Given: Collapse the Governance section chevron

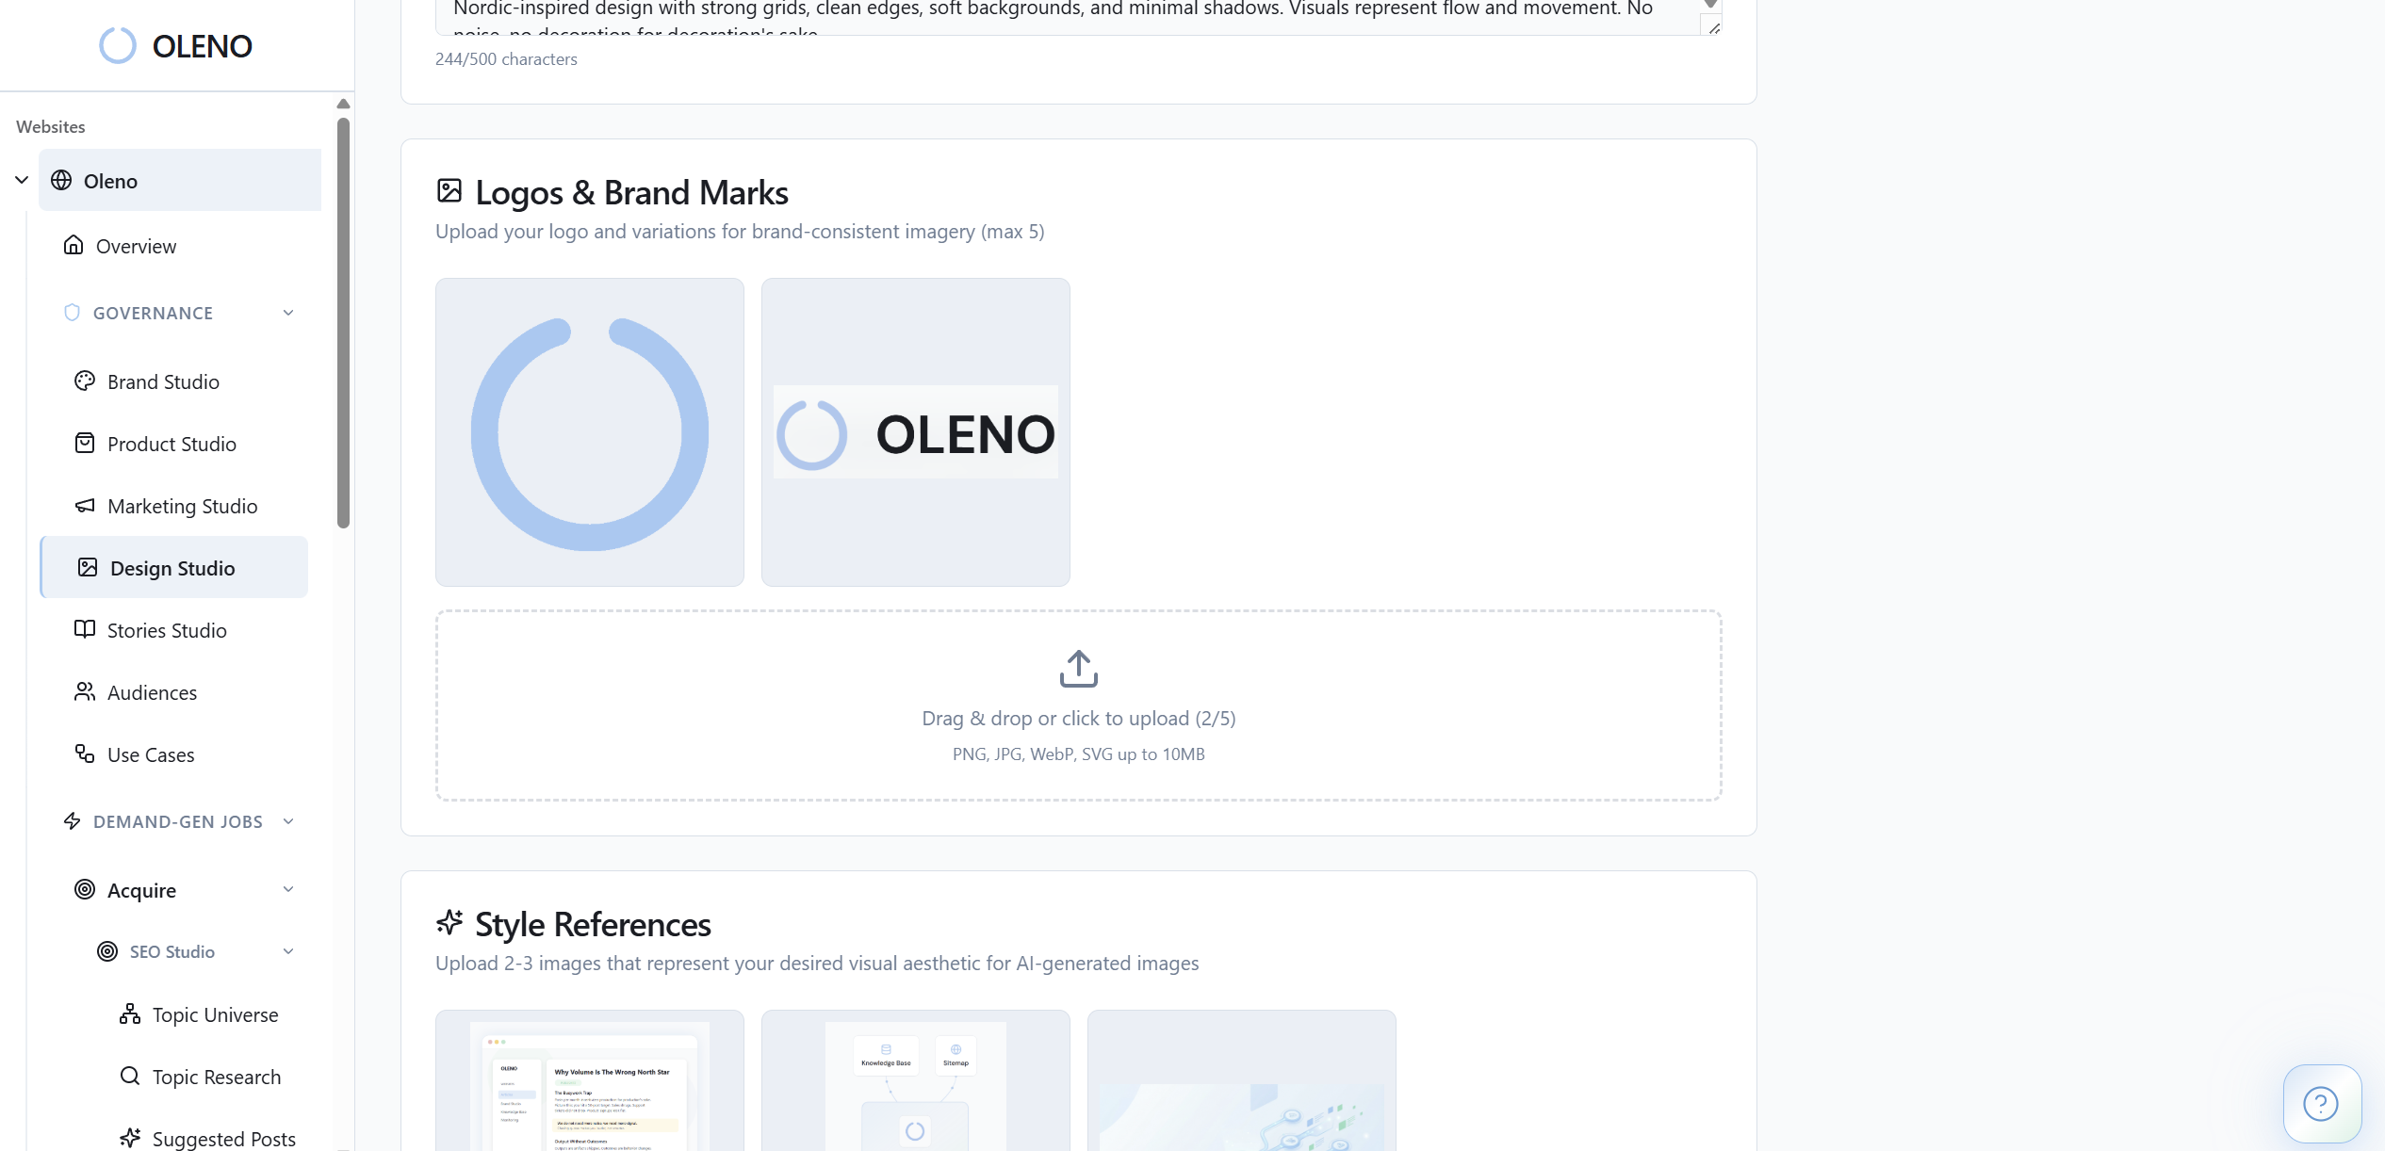Looking at the screenshot, I should pyautogui.click(x=288, y=313).
